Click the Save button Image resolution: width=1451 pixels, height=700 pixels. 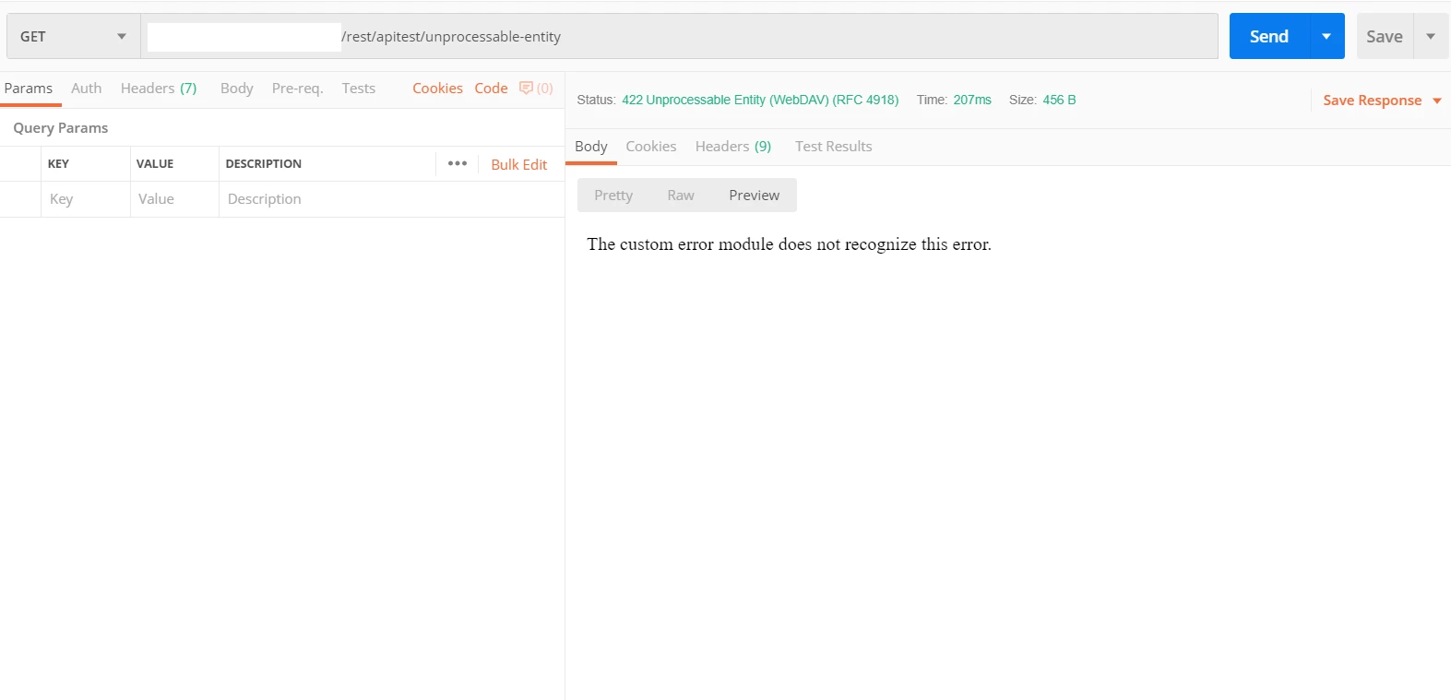(x=1385, y=37)
